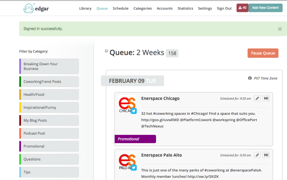287x180 pixels.
Task: Click the 158 queue count badge
Action: (172, 53)
